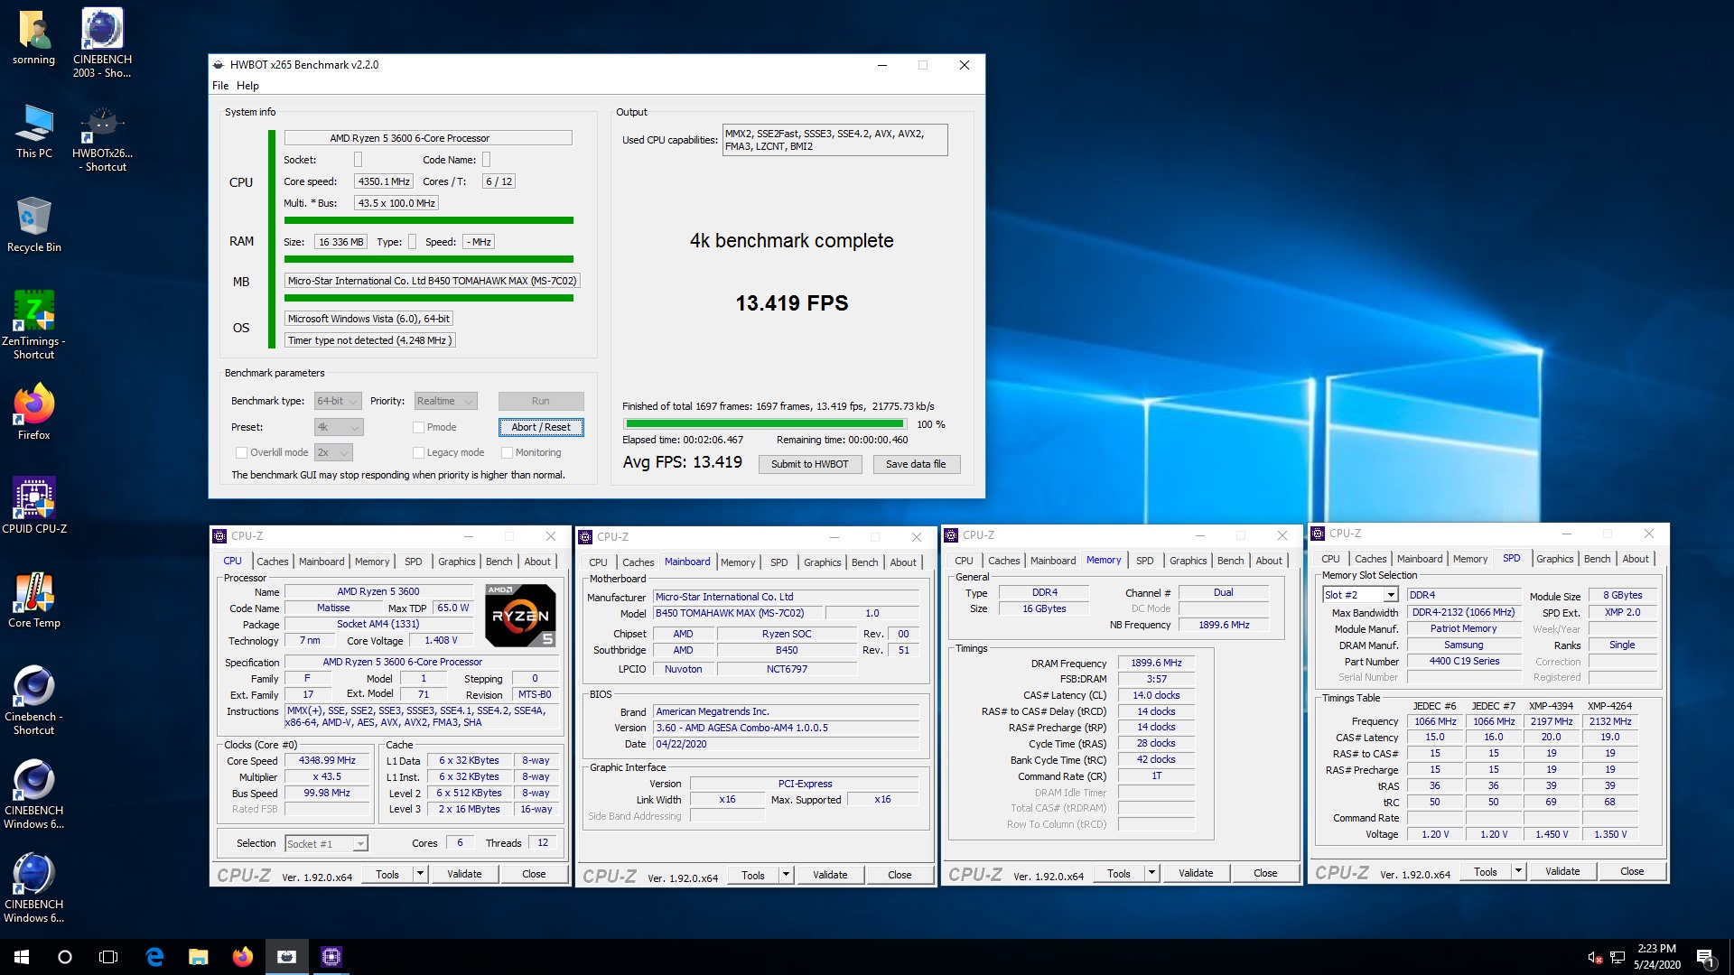
Task: Open CINEBENCH 2003 desktop shortcut
Action: 102,42
